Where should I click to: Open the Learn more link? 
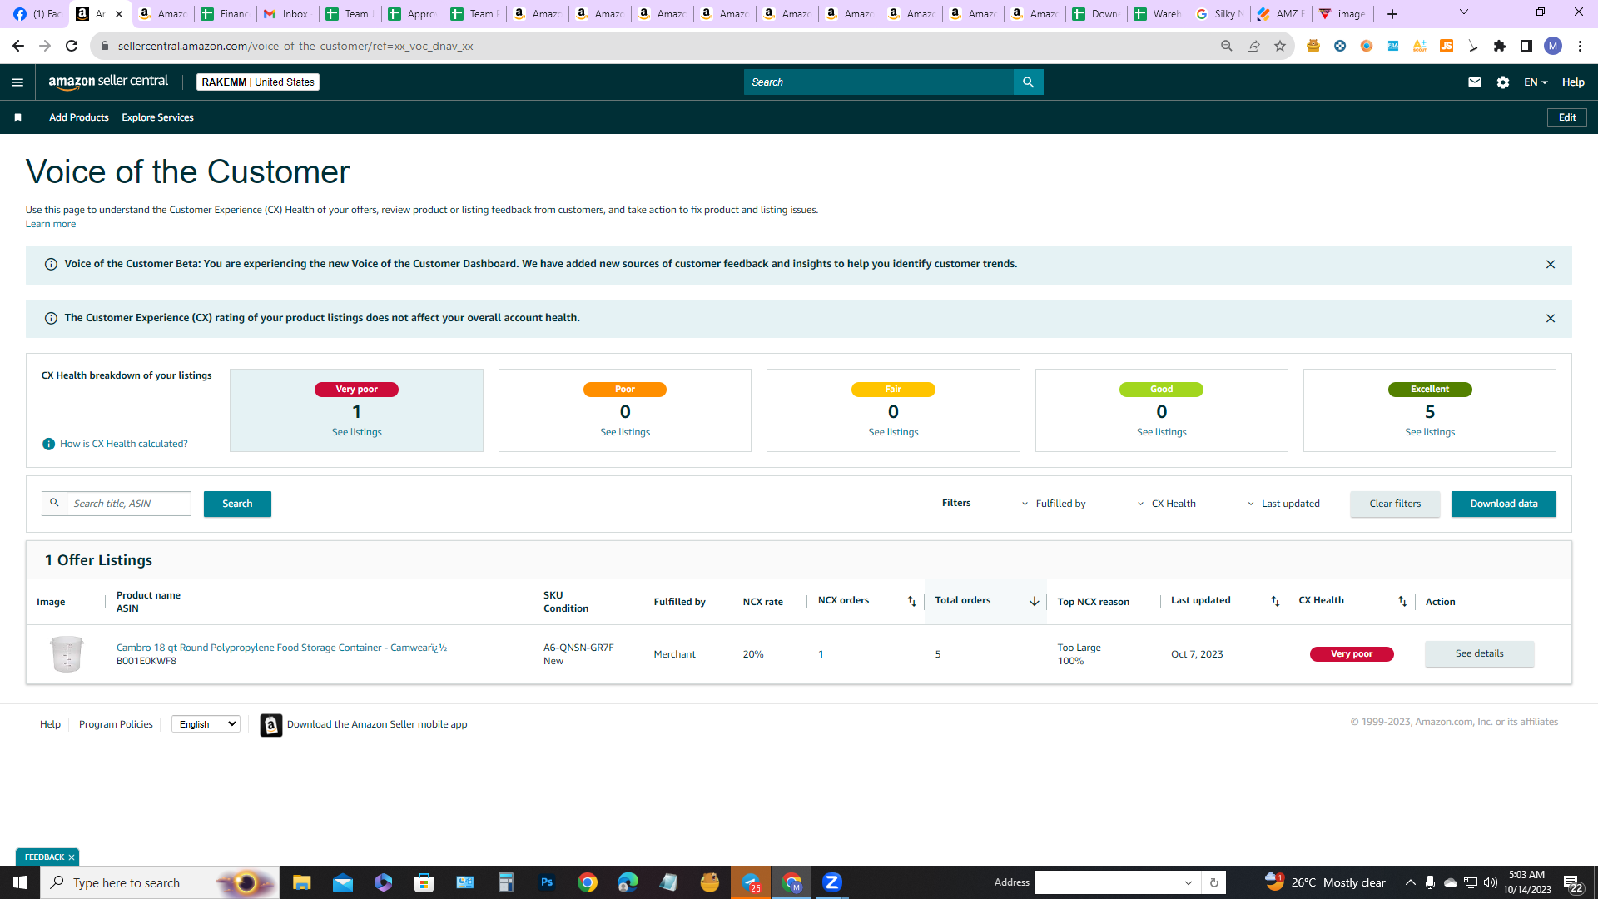point(50,224)
